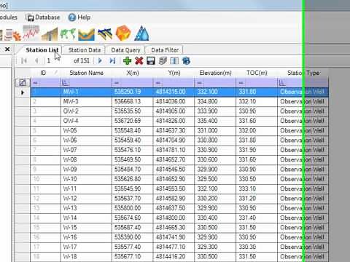Save changes with floppy disk icon
This screenshot has width=350, height=262.
(151, 60)
